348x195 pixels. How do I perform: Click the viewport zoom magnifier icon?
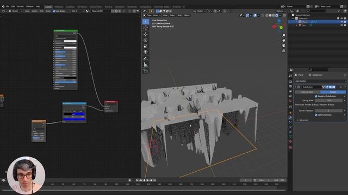(x=284, y=35)
